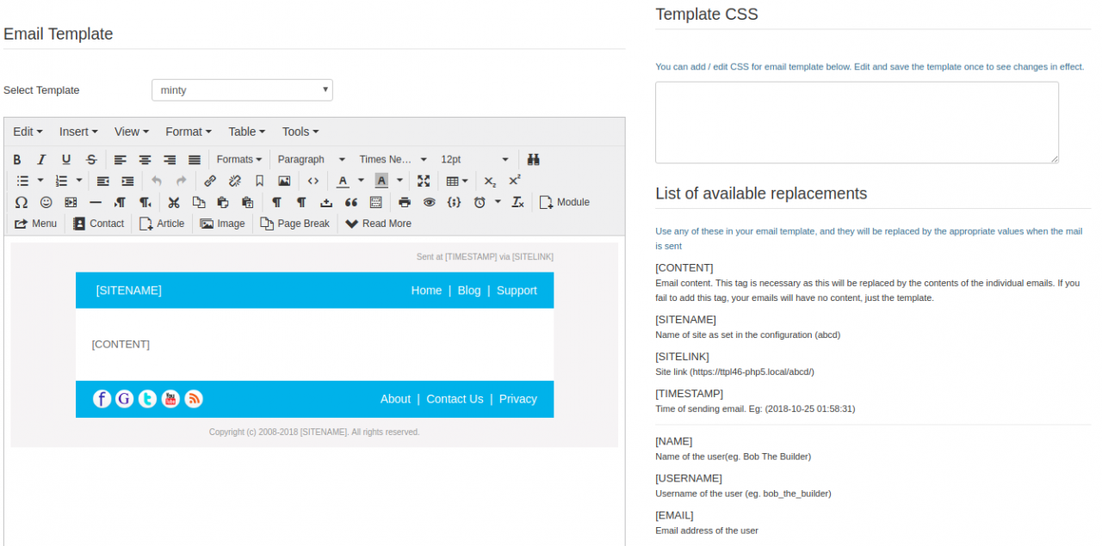Toggle italic text formatting

pyautogui.click(x=41, y=160)
